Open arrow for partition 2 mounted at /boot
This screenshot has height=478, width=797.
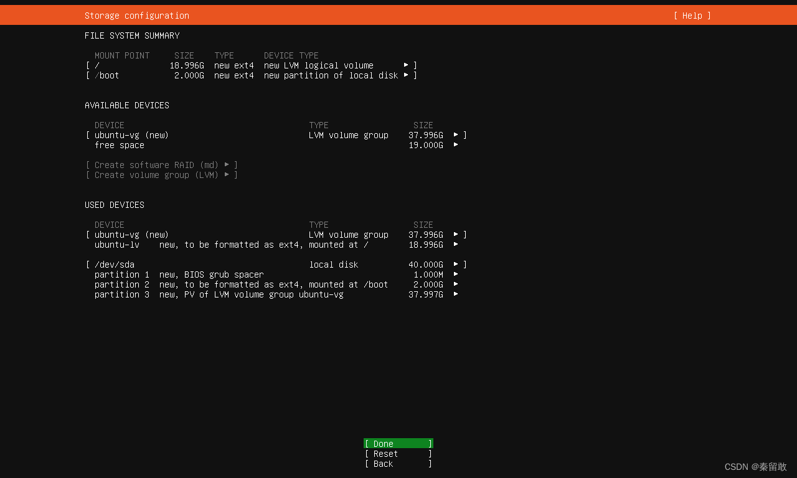tap(456, 284)
